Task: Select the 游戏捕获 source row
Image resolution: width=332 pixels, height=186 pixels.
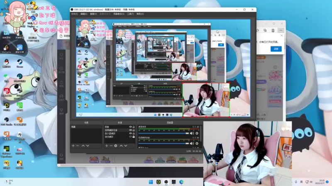Action: click(120, 137)
